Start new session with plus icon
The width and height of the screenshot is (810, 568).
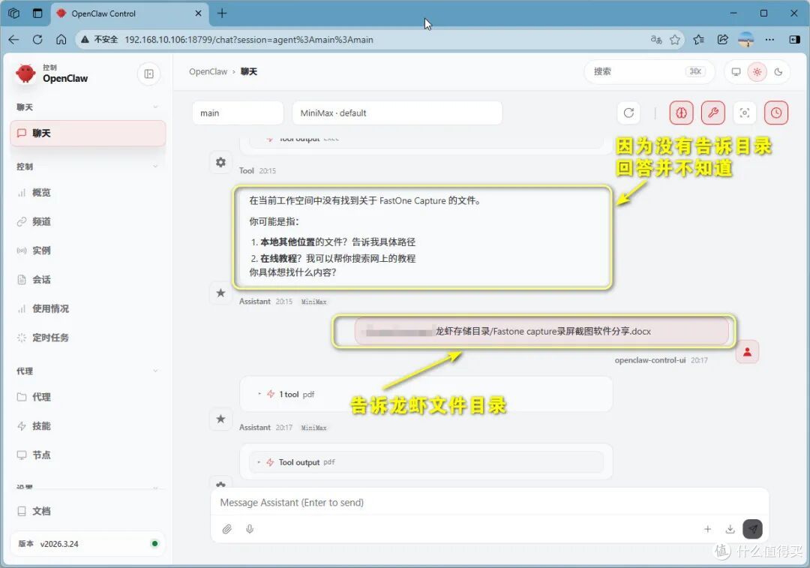708,529
